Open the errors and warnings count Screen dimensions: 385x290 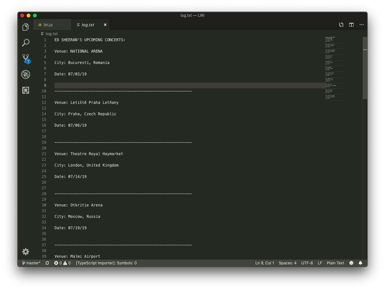62,263
